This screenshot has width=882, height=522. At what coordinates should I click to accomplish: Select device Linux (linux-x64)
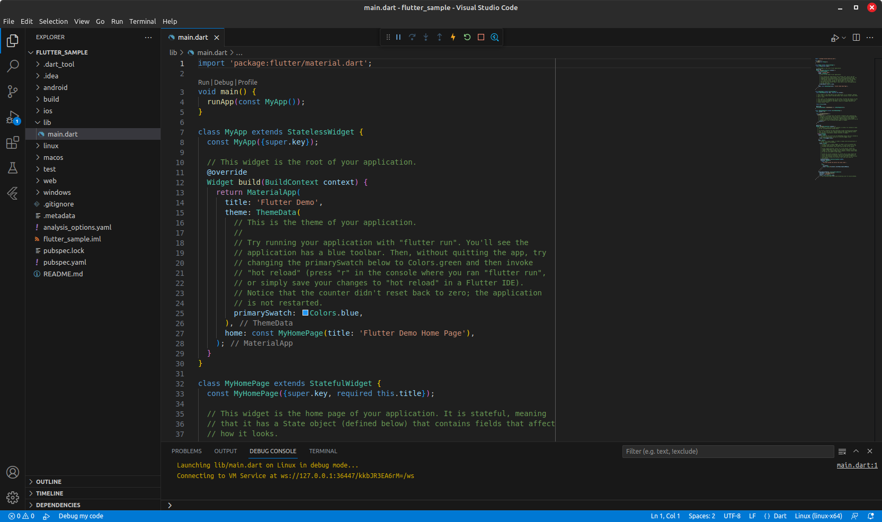point(818,516)
